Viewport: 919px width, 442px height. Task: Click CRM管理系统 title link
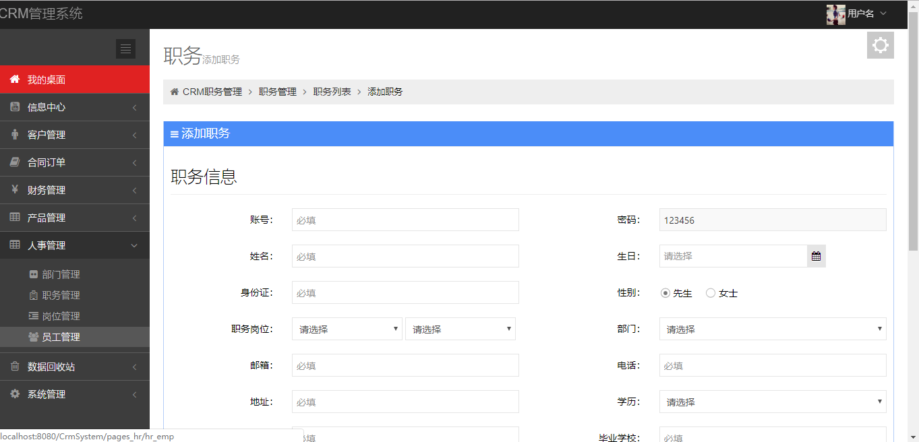[40, 13]
